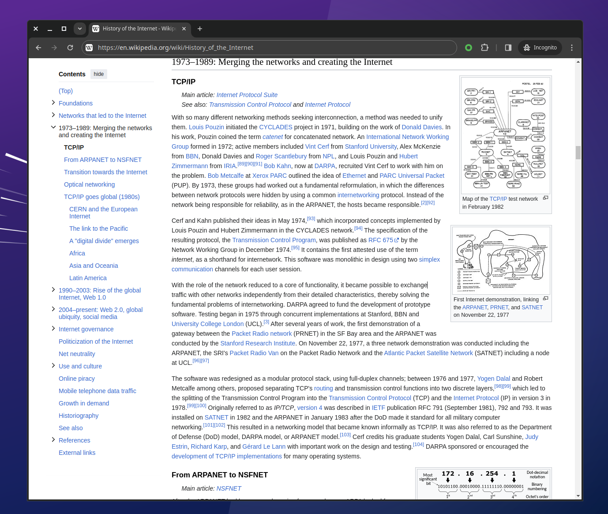Open the browser side panel icon
The image size is (608, 514).
[508, 48]
